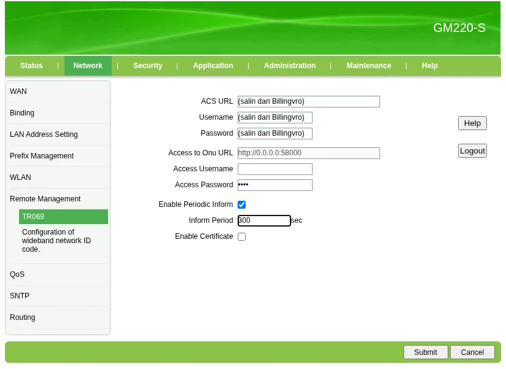
Task: Open the Application tab
Action: (213, 66)
